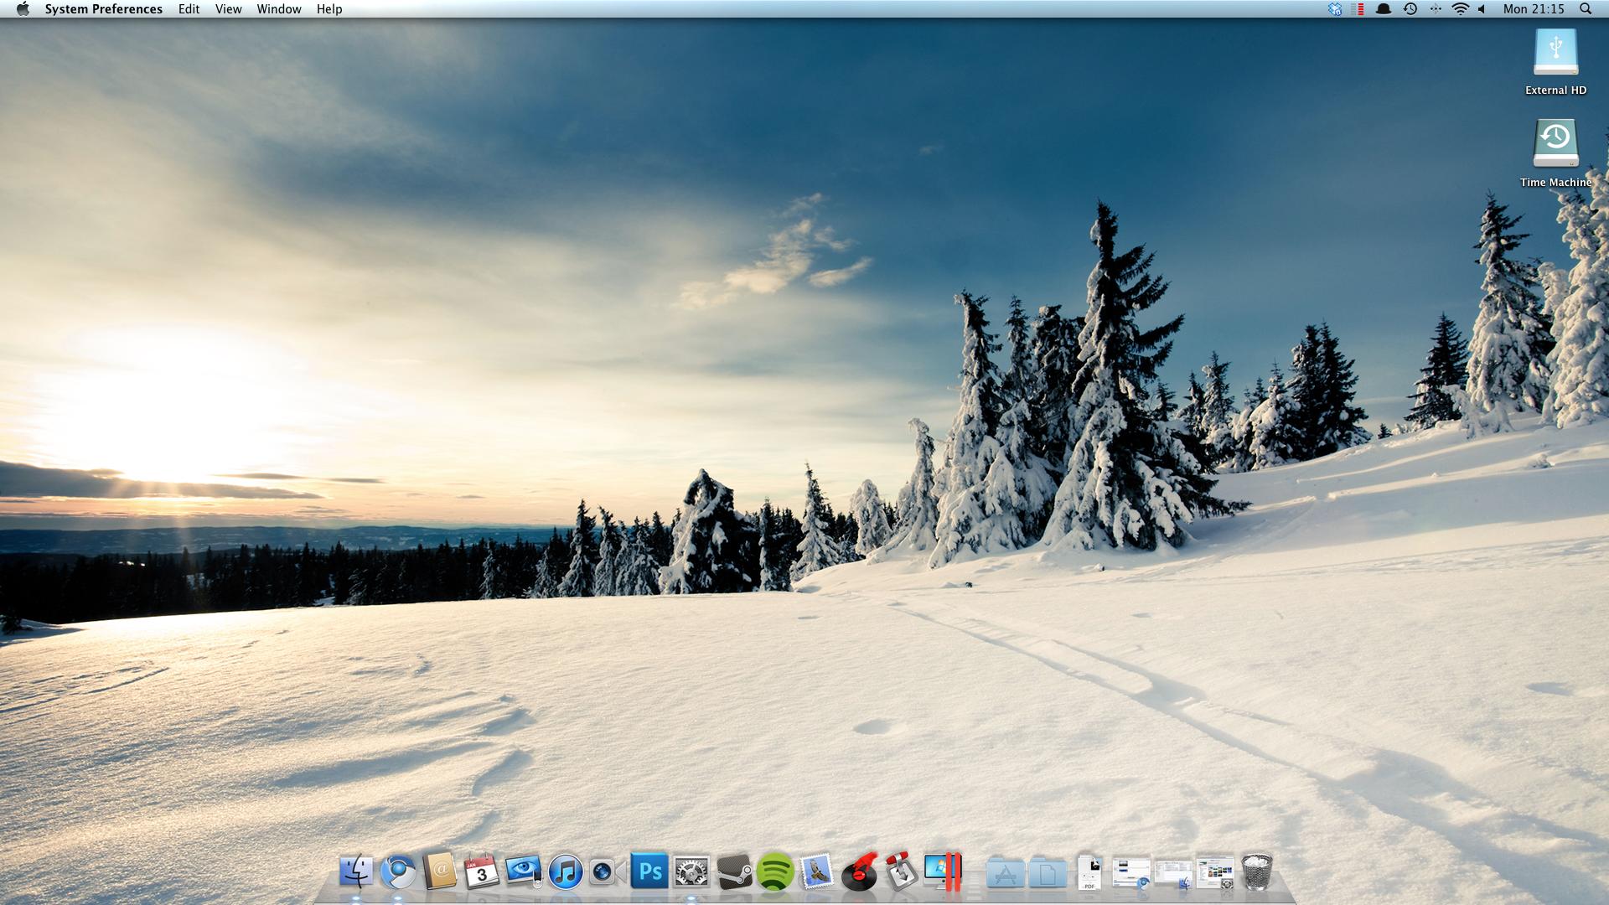The width and height of the screenshot is (1609, 905).
Task: Open the iCal calendar Dock icon
Action: click(x=482, y=872)
